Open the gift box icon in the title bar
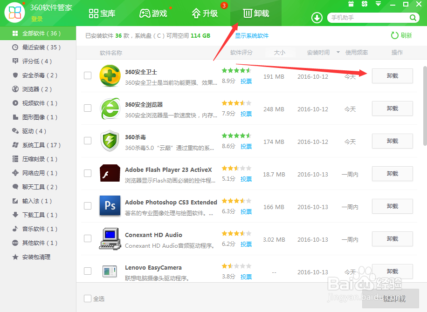This screenshot has width=427, height=312. pyautogui.click(x=350, y=4)
